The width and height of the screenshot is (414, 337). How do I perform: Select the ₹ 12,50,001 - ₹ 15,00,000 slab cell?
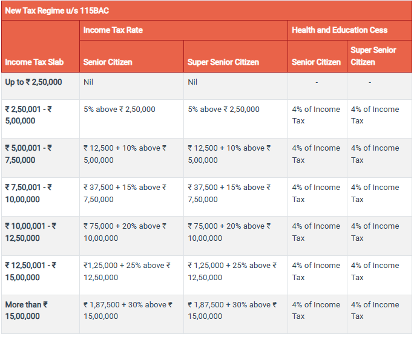pos(31,272)
